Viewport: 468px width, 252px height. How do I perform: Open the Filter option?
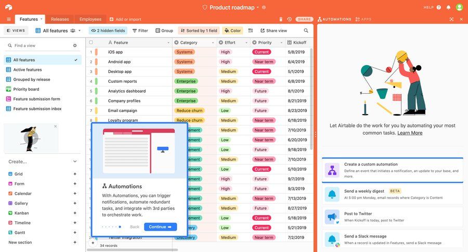point(140,31)
